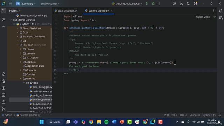
Task: Open IDE settings gear icon
Action: pyautogui.click(x=195, y=3)
